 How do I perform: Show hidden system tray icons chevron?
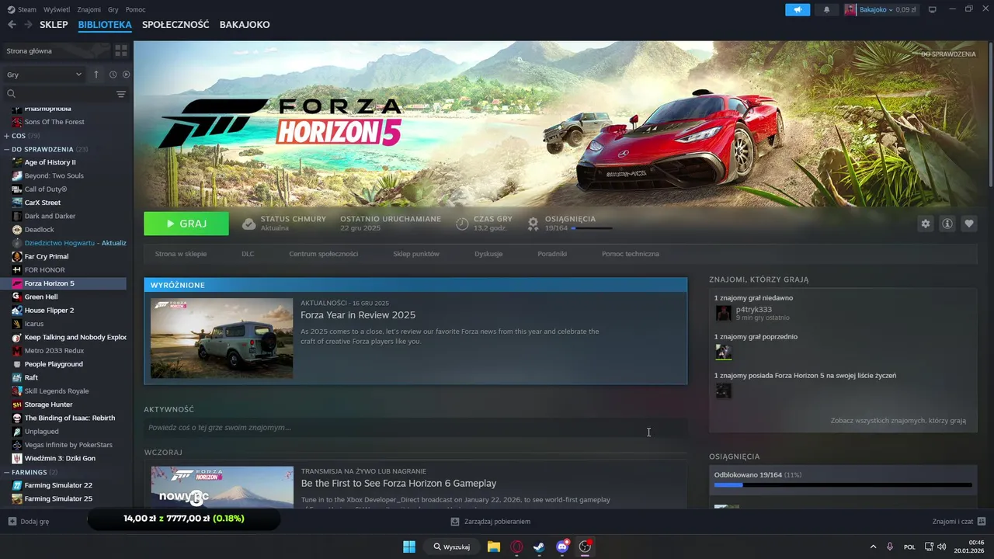(873, 547)
